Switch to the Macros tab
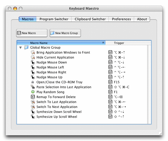The image size is (168, 141). point(28,19)
